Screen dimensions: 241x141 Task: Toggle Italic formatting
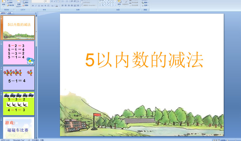(36, 6)
